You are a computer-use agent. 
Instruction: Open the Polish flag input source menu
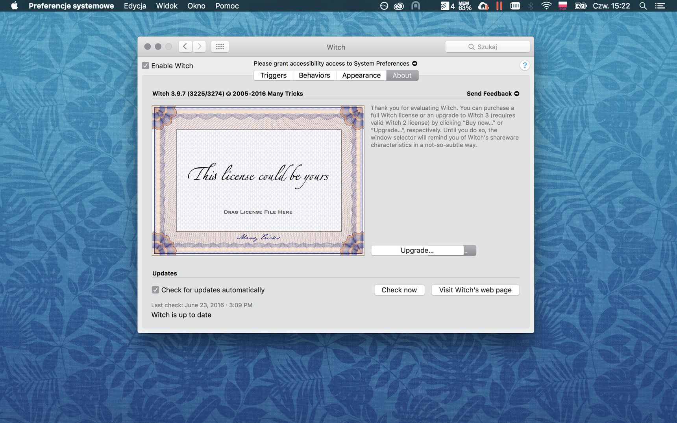click(563, 6)
